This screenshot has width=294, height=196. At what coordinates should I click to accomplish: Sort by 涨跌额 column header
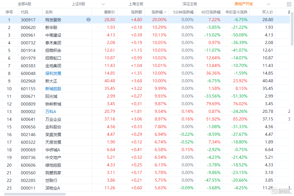(x=137, y=12)
